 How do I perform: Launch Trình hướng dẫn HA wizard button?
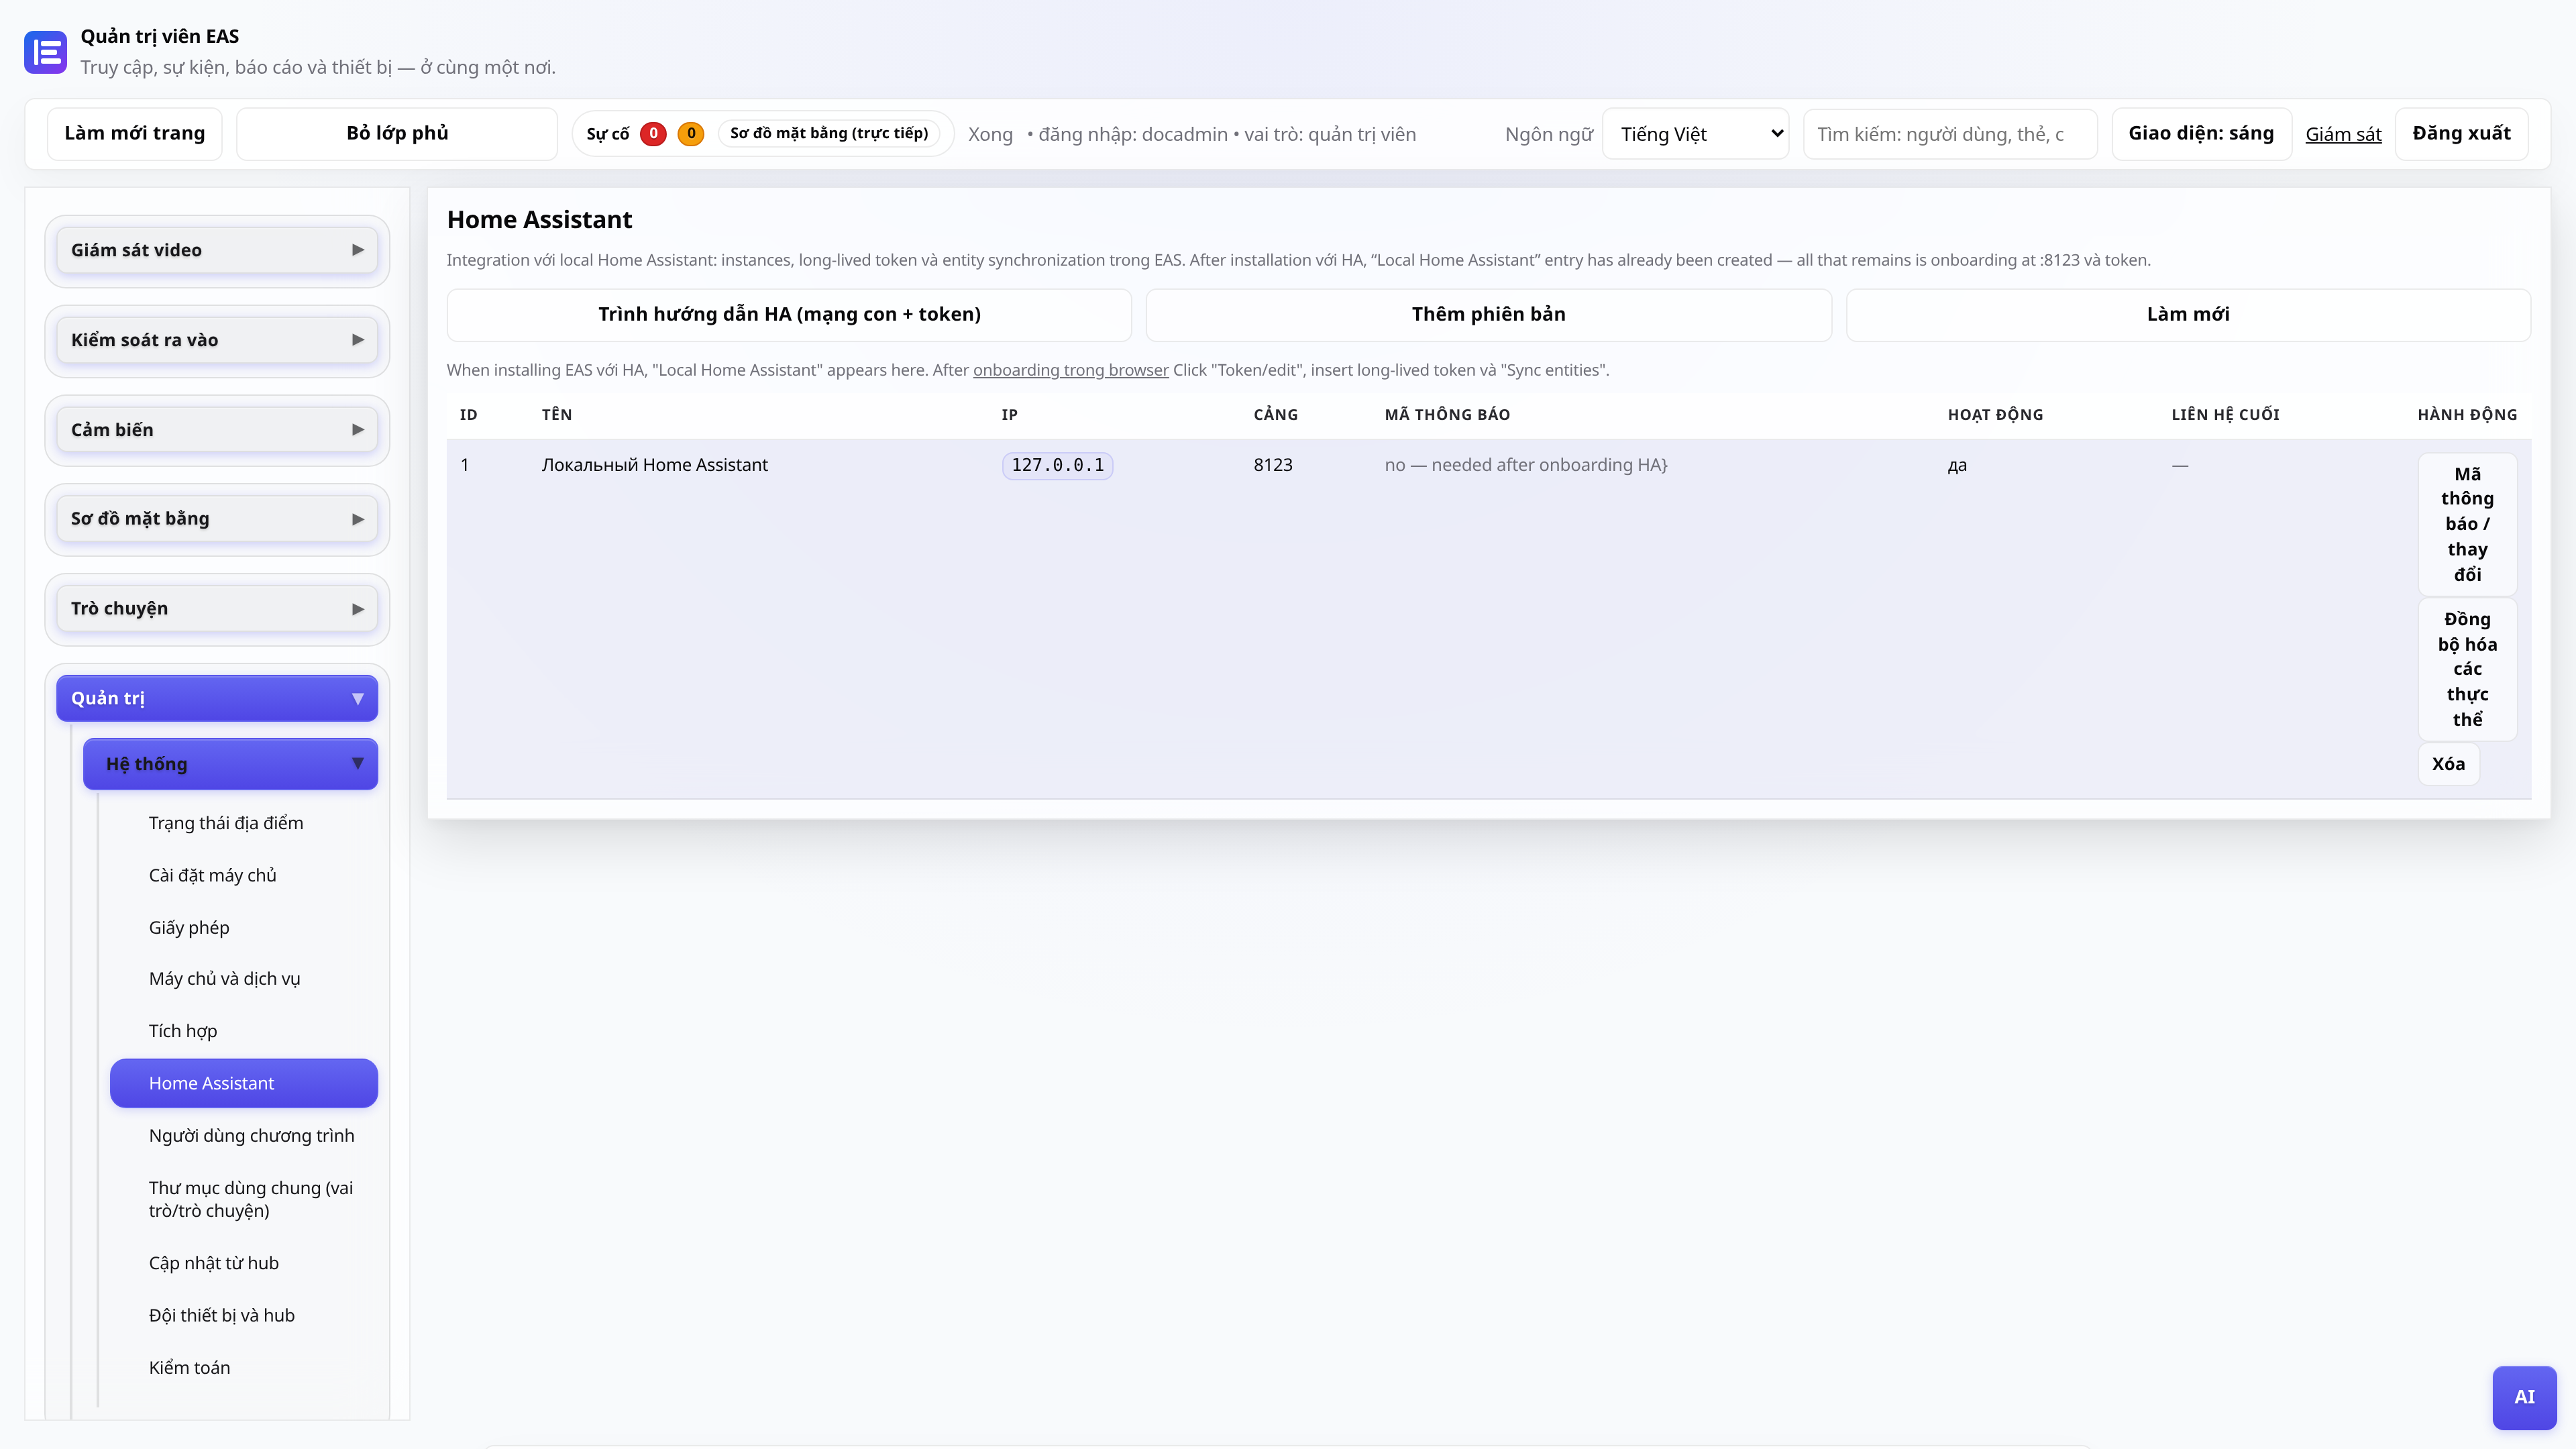[789, 315]
